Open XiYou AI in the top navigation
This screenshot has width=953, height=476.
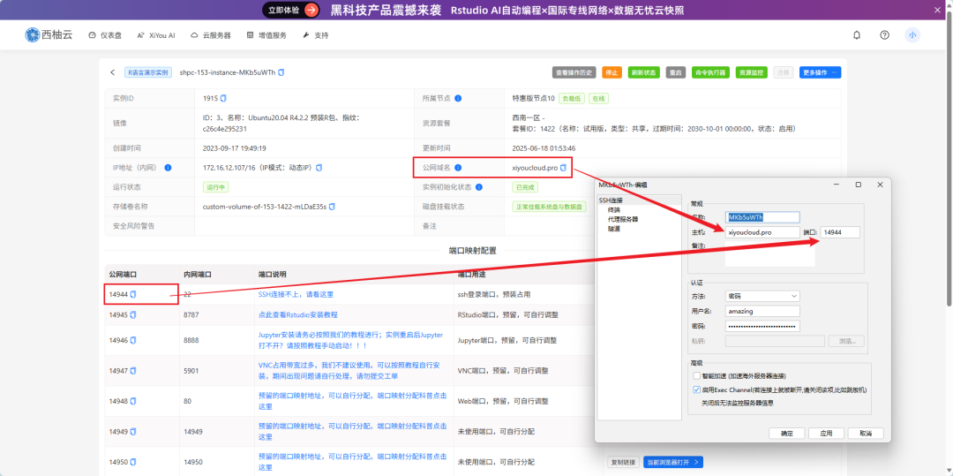click(x=156, y=35)
